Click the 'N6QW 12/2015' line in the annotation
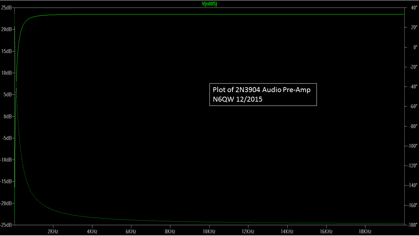The image size is (419, 236). (x=238, y=99)
